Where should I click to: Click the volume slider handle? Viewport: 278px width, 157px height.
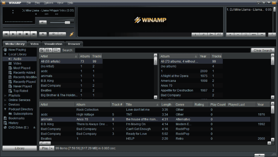click(67, 23)
